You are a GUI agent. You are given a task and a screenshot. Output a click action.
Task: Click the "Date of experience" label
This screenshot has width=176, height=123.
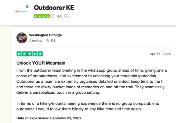(x=33, y=118)
